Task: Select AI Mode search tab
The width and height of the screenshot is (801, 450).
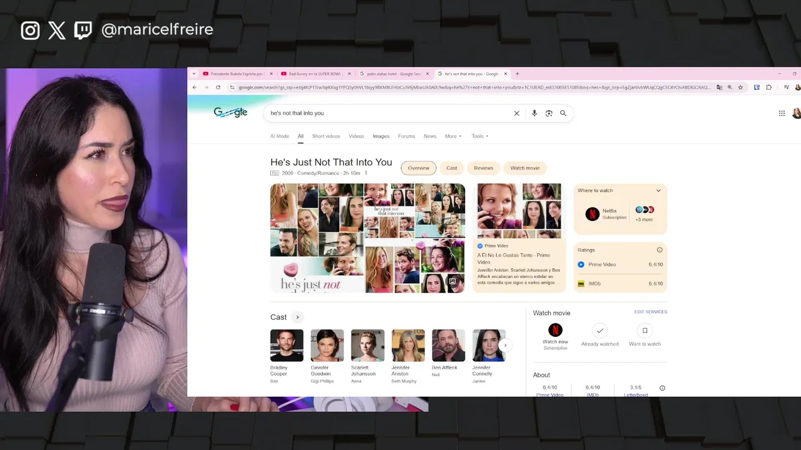Action: click(280, 136)
